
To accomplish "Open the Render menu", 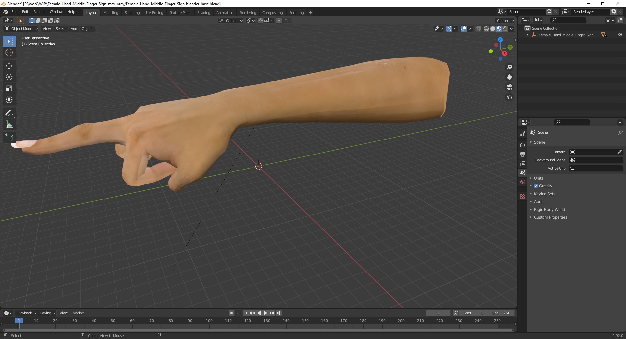I will tap(39, 12).
